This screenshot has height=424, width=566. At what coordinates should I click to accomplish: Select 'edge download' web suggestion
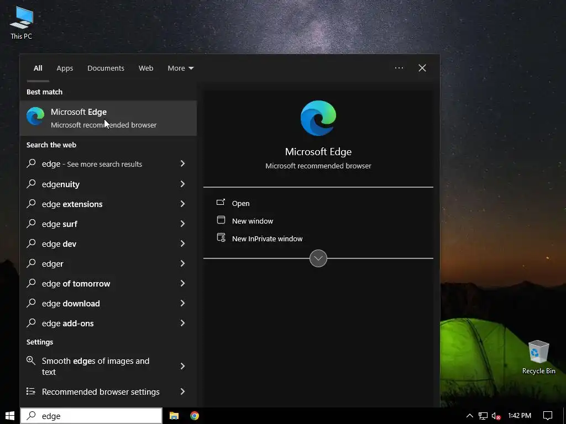click(108, 303)
